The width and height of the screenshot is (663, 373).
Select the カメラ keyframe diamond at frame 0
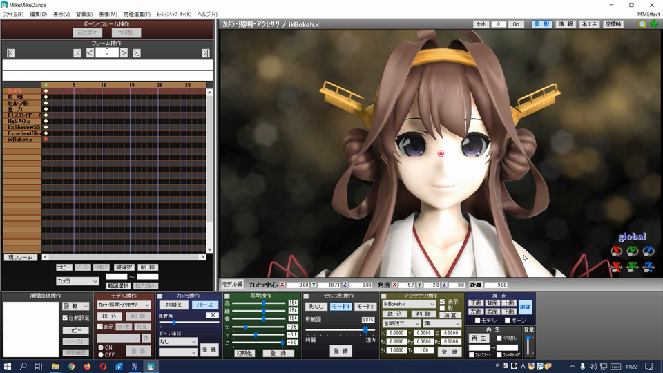46,91
